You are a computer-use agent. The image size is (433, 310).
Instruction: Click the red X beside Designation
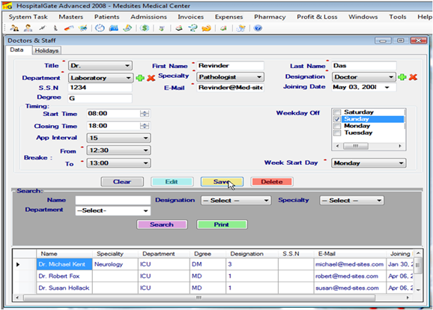click(x=413, y=77)
